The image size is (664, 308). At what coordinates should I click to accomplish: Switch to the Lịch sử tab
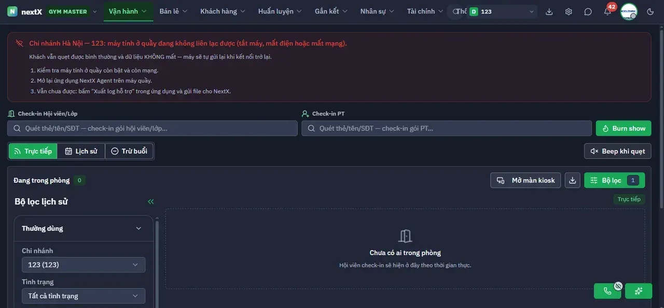[81, 151]
